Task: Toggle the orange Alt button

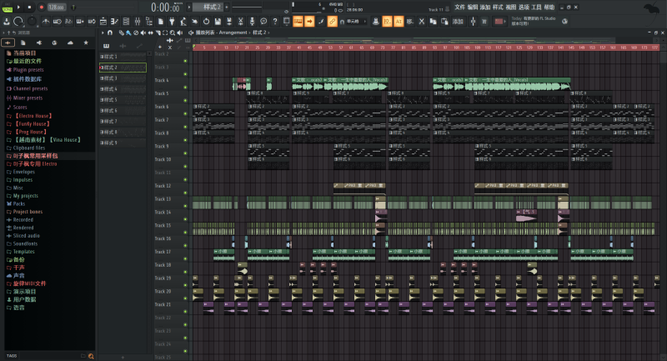Action: [399, 22]
